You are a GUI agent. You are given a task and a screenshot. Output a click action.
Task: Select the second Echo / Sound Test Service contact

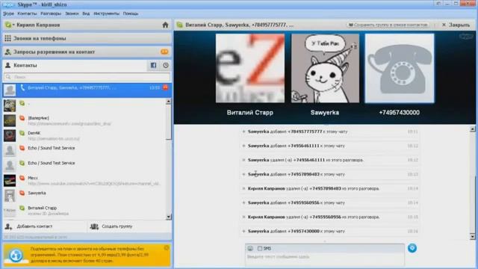tap(84, 165)
